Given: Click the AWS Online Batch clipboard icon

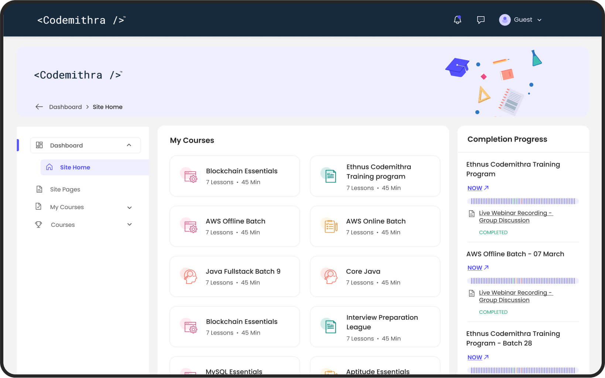Looking at the screenshot, I should pos(330,226).
